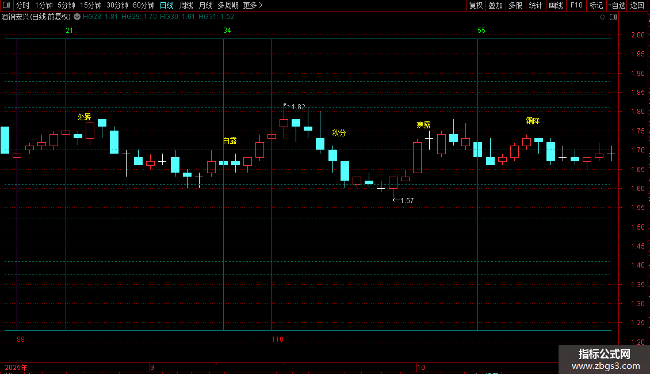Click the 寒露 solar term label

coord(424,125)
